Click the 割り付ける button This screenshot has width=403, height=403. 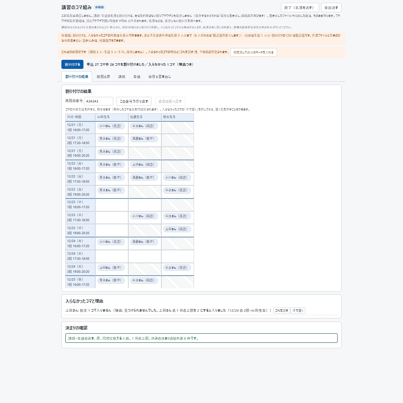pyautogui.click(x=72, y=64)
